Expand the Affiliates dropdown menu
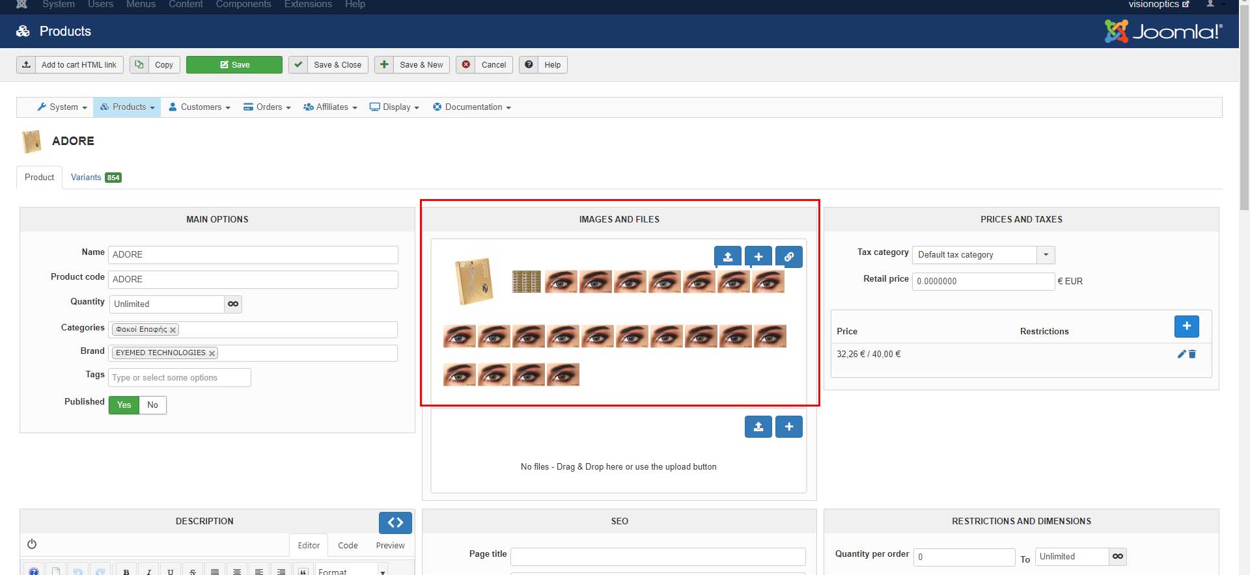The height and width of the screenshot is (575, 1250). (x=330, y=107)
